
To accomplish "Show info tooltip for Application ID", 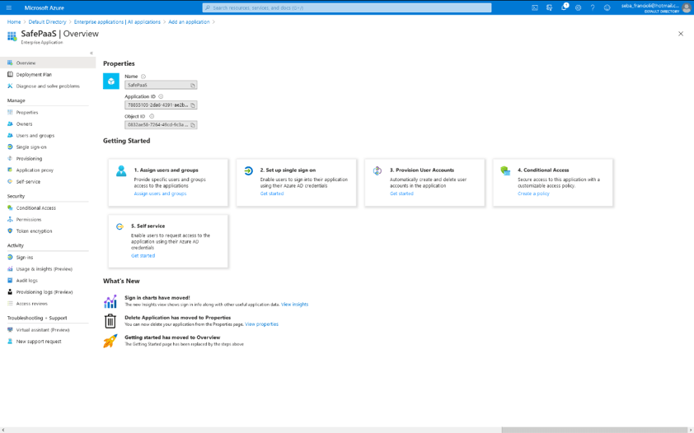I will (x=161, y=96).
